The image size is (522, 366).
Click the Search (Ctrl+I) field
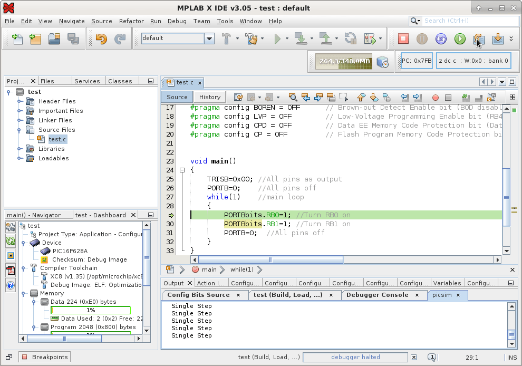470,21
